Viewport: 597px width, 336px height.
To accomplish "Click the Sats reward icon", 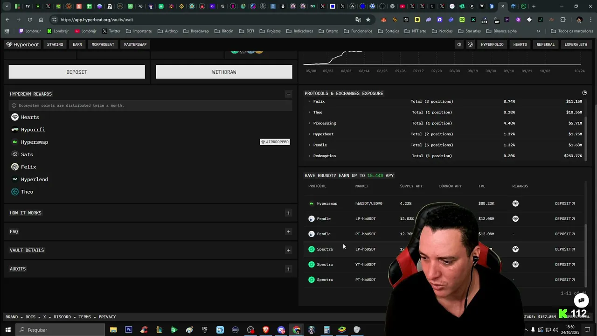I will click(x=15, y=154).
